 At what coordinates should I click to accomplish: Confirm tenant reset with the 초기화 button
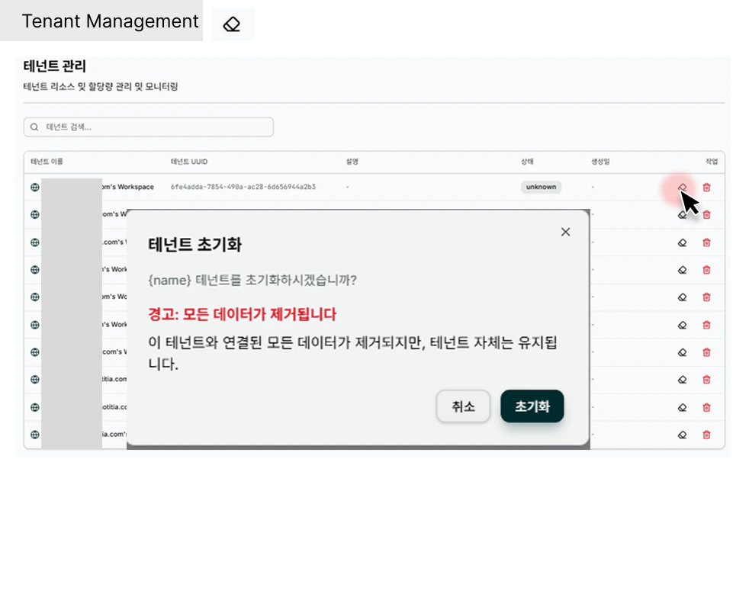(532, 406)
